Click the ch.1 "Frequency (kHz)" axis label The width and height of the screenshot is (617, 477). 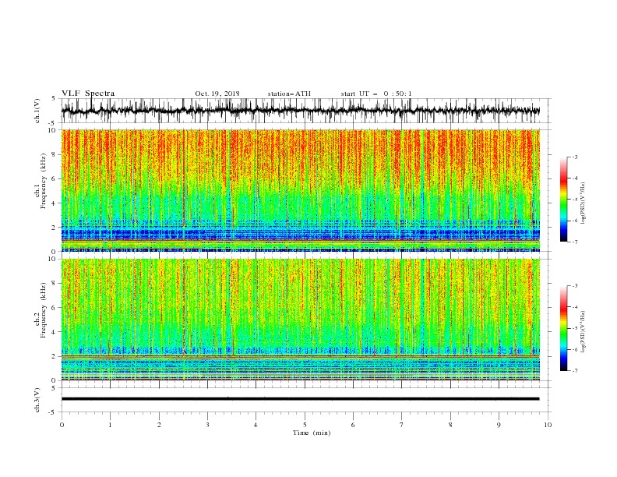coord(44,182)
